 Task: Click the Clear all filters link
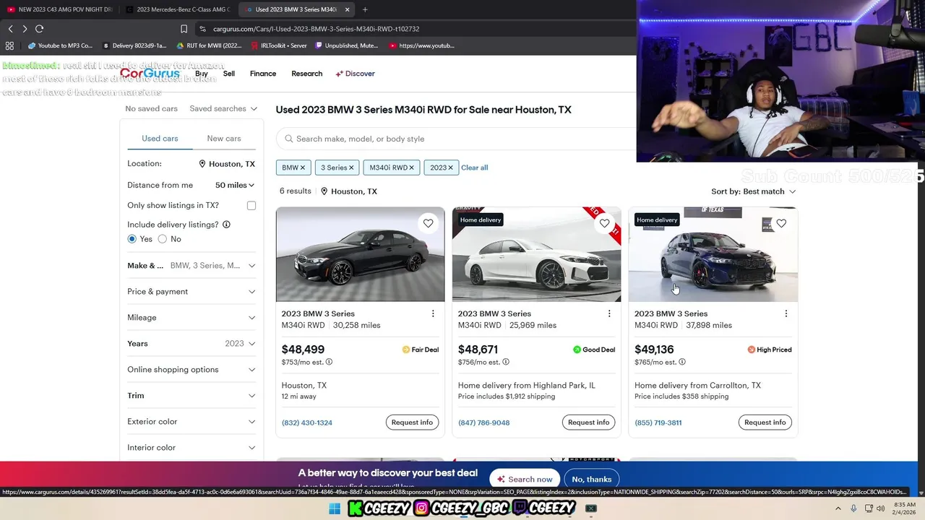click(x=474, y=168)
